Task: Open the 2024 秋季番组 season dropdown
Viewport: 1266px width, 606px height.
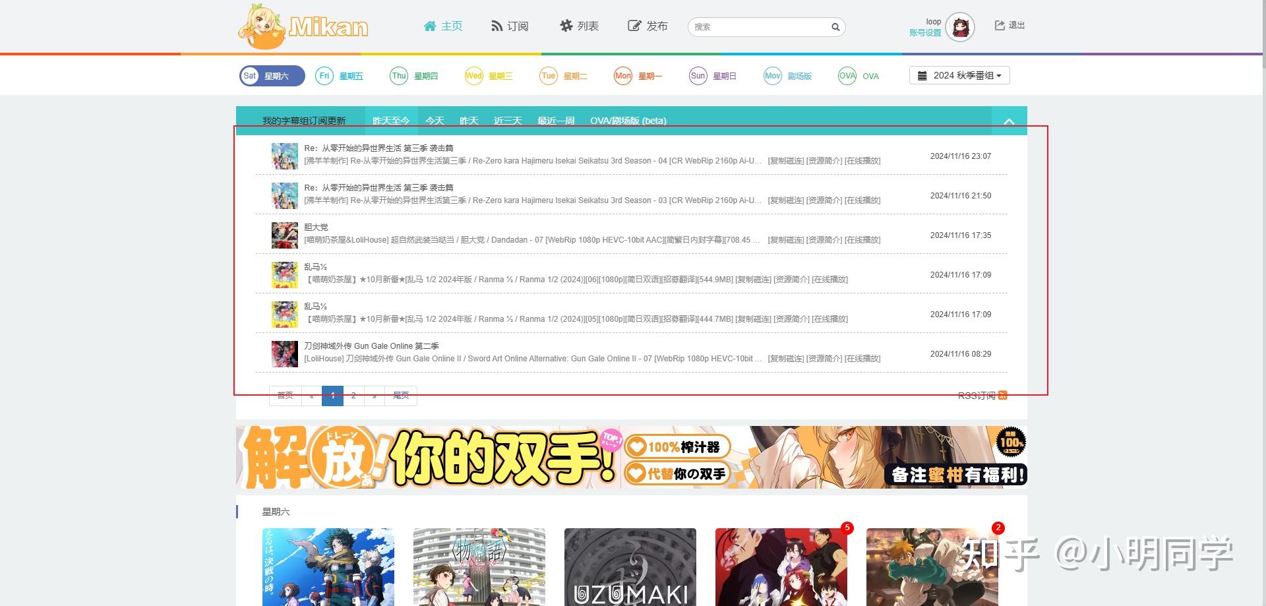Action: click(x=959, y=75)
